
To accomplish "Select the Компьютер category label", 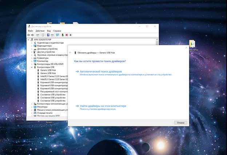I will (x=43, y=61).
